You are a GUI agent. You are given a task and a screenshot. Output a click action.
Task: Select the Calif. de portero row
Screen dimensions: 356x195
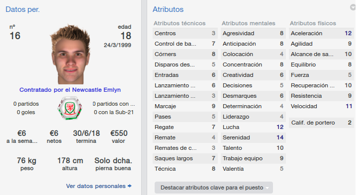(x=321, y=123)
